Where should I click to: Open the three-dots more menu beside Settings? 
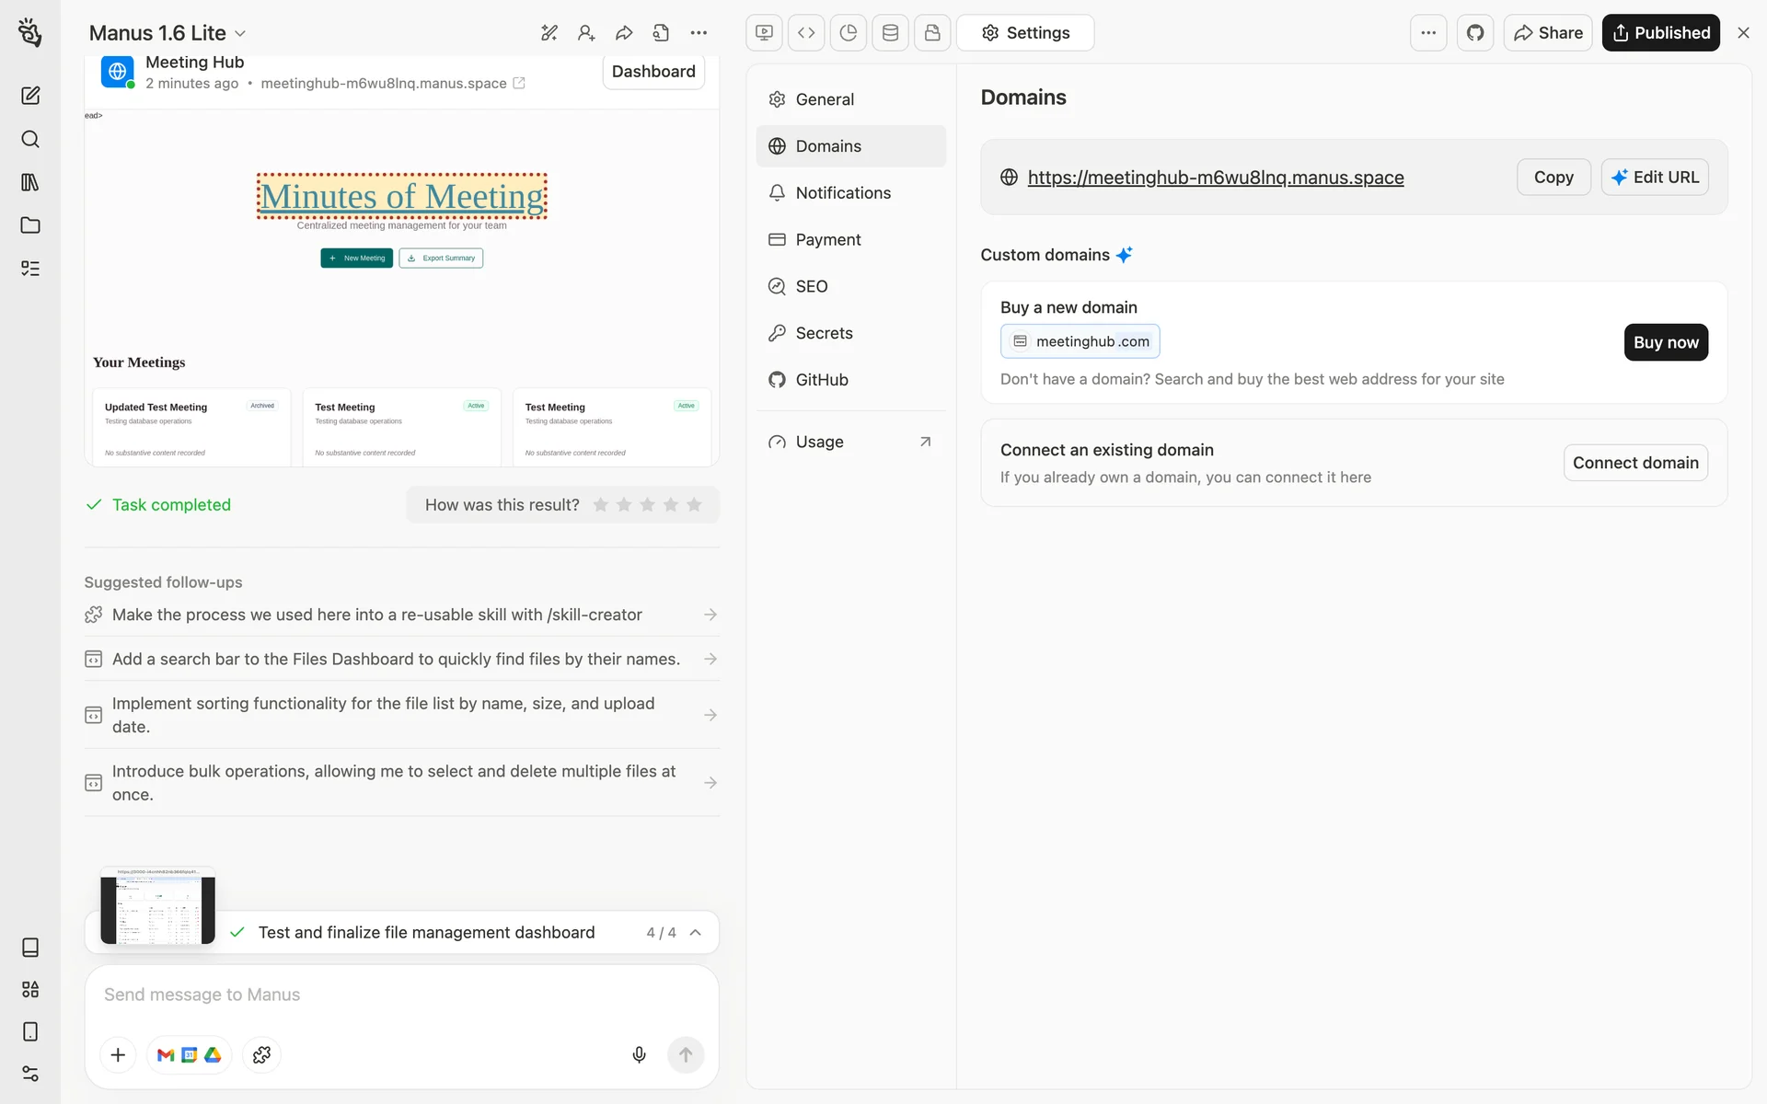[x=1428, y=33]
